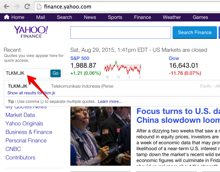The image size is (220, 172).
Task: Click the page icon in address bar
Action: point(39,7)
